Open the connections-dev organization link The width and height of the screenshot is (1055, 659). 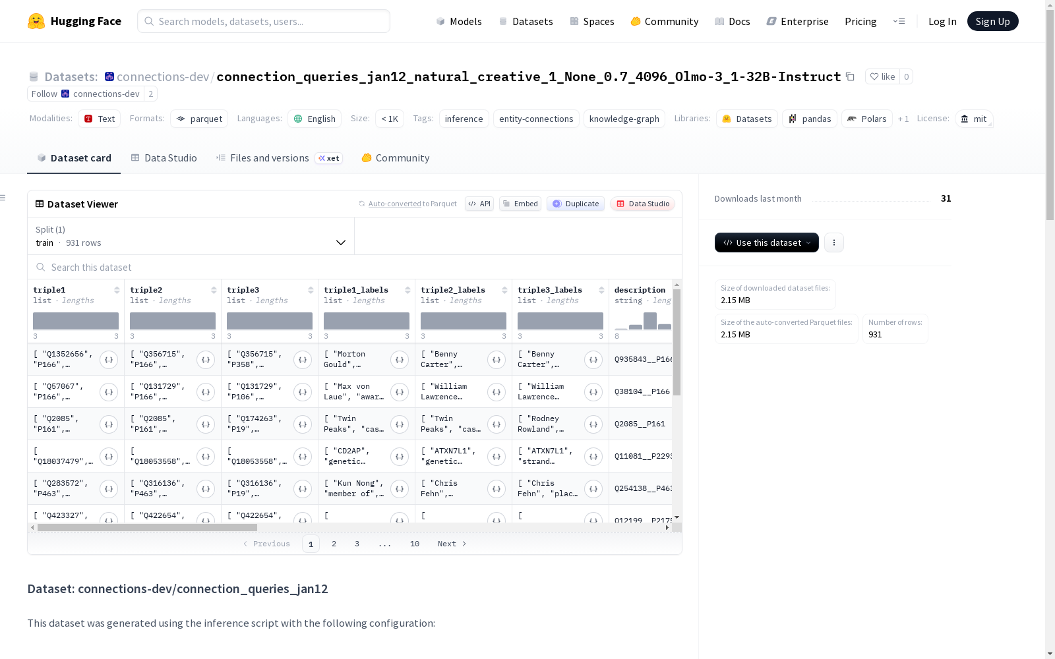163,76
